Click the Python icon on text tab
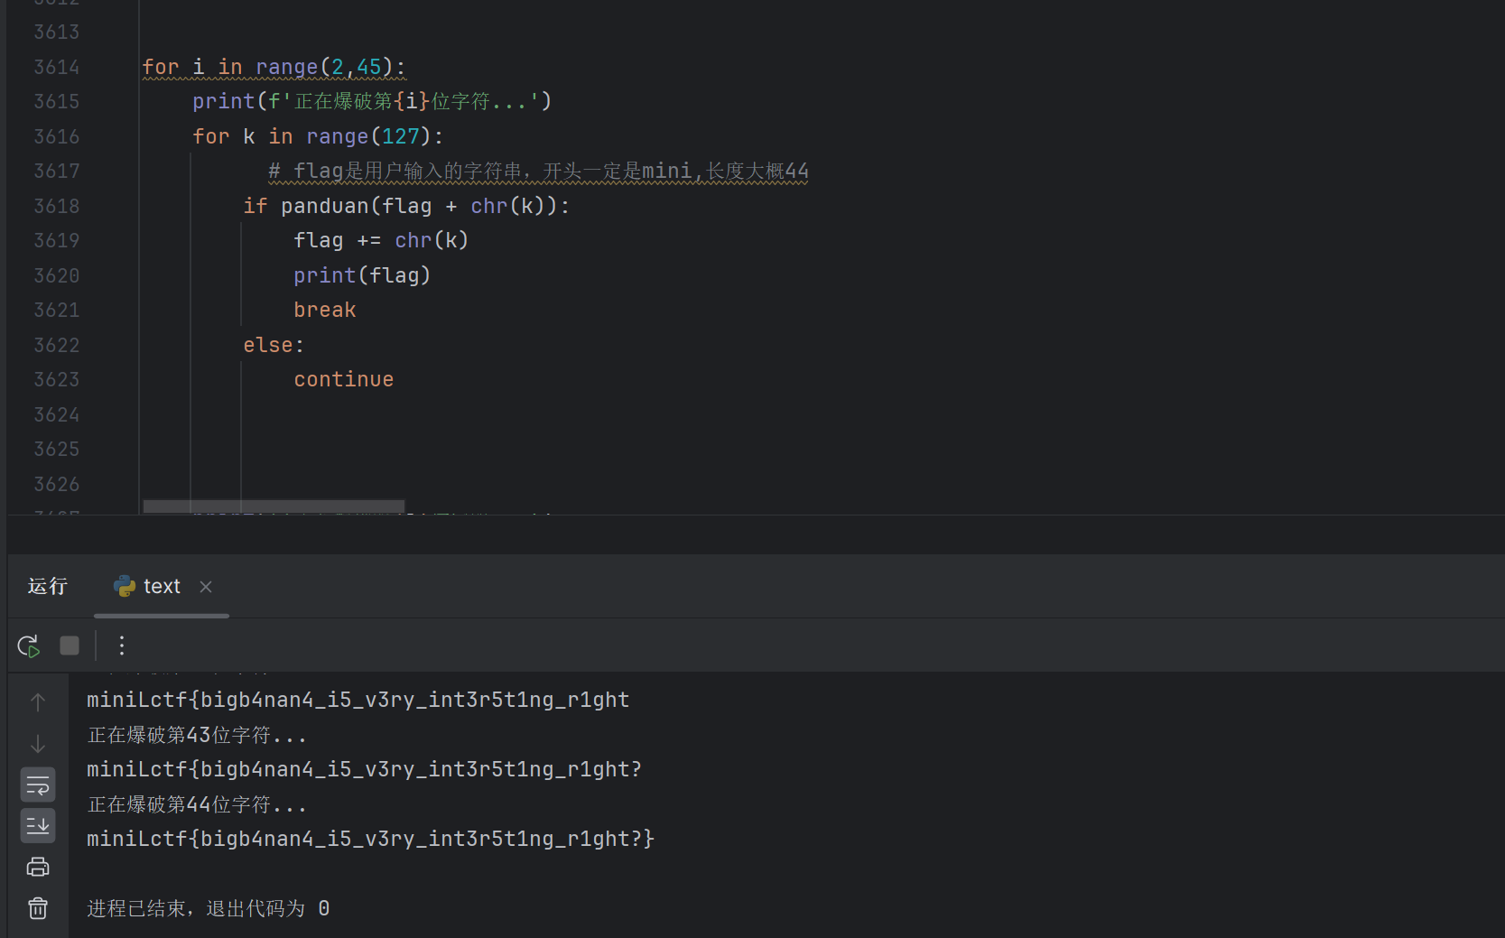The width and height of the screenshot is (1505, 938). click(125, 587)
